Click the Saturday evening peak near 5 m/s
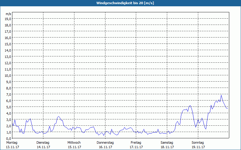 pyautogui.click(x=190, y=106)
